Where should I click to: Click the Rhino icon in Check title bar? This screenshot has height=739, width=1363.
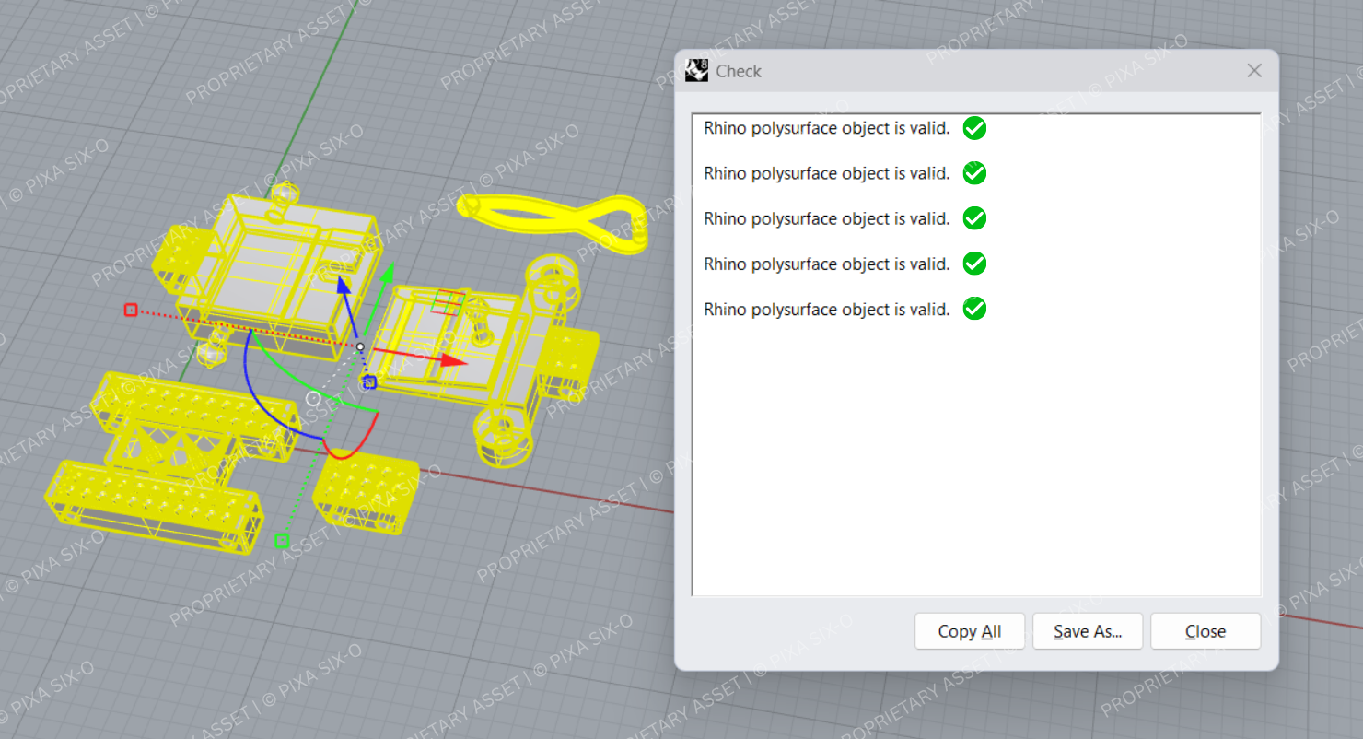(697, 71)
